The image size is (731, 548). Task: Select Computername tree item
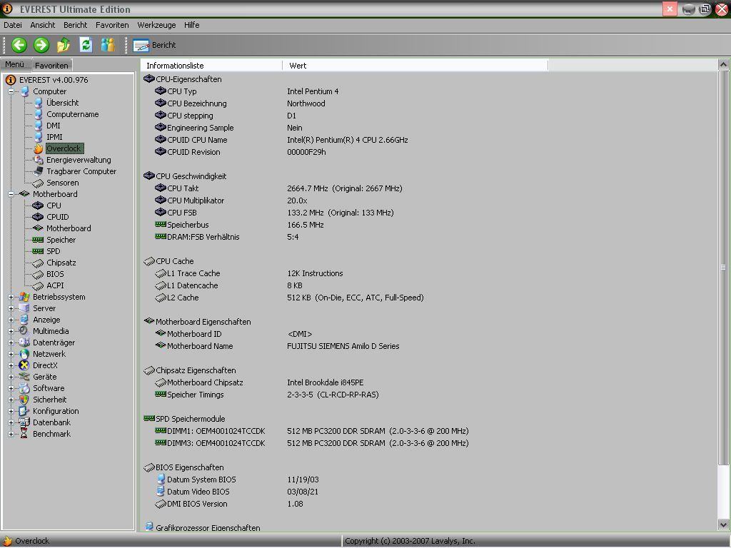(x=72, y=114)
